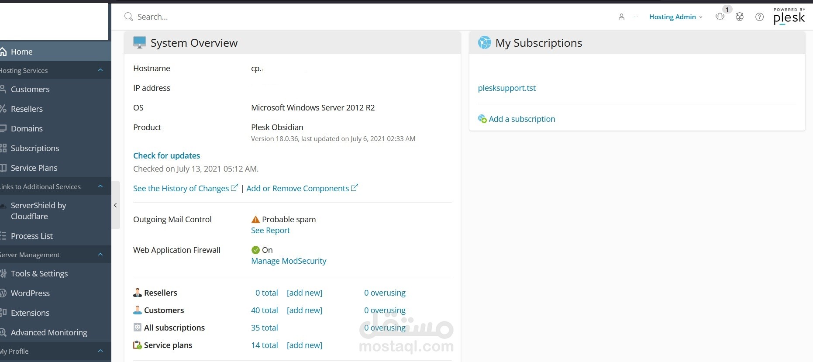Click 0 overusing in Resellers row
Image resolution: width=813 pixels, height=362 pixels.
pos(385,293)
